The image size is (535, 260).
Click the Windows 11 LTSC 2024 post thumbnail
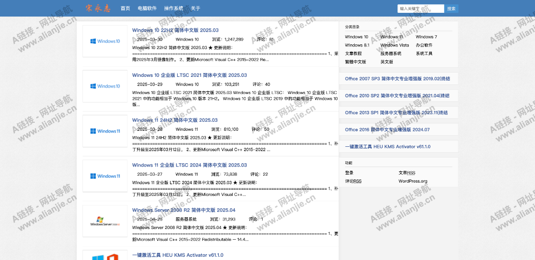click(x=105, y=176)
